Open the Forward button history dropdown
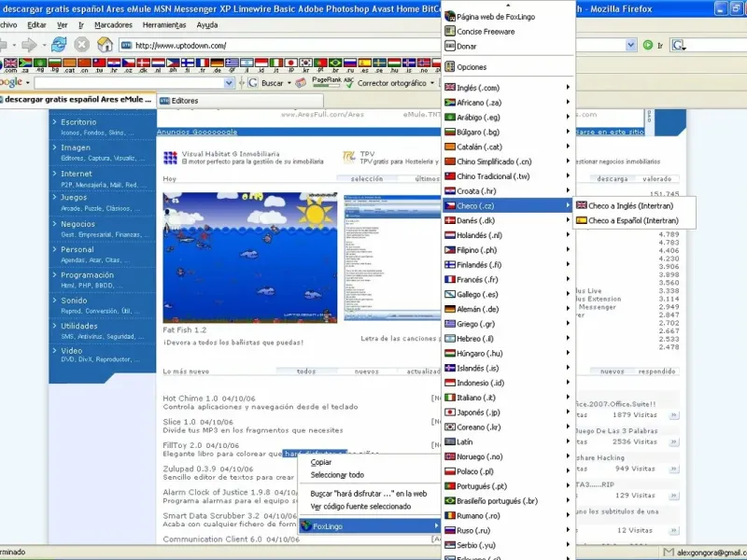The image size is (747, 560). coord(44,45)
